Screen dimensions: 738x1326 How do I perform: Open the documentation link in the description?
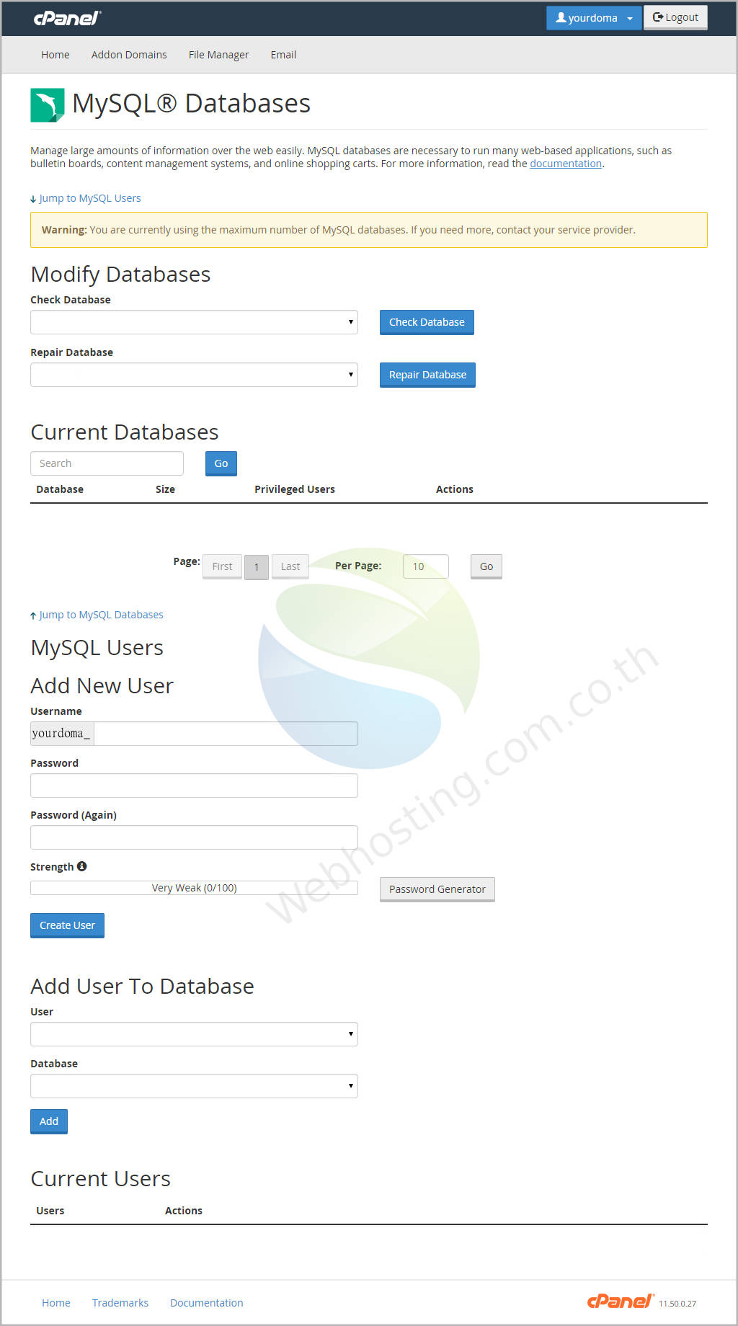(x=566, y=164)
